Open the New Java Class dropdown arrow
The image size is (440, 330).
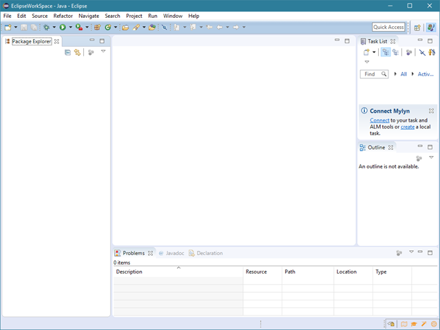click(x=115, y=27)
